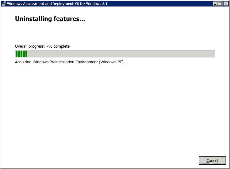
Task: Click the installer icon in the title bar
Action: coord(4,4)
